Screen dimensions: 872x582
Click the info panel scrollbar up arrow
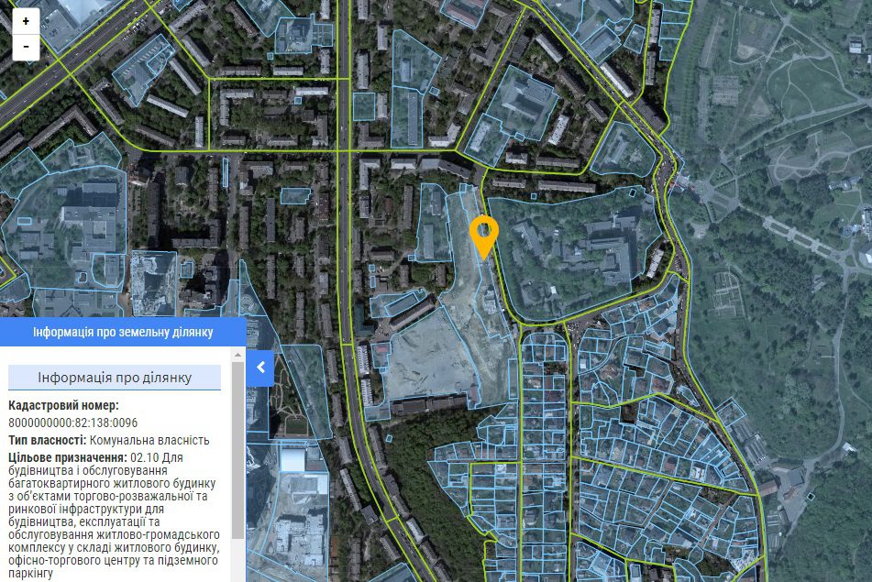pos(238,353)
